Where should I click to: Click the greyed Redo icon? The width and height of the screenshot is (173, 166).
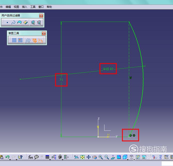pyautogui.click(x=14, y=157)
